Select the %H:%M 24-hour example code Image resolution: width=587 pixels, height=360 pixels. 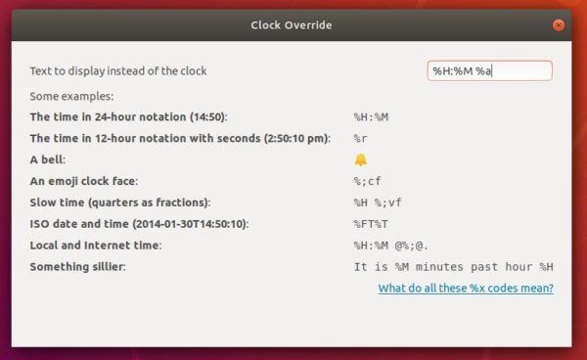(371, 117)
